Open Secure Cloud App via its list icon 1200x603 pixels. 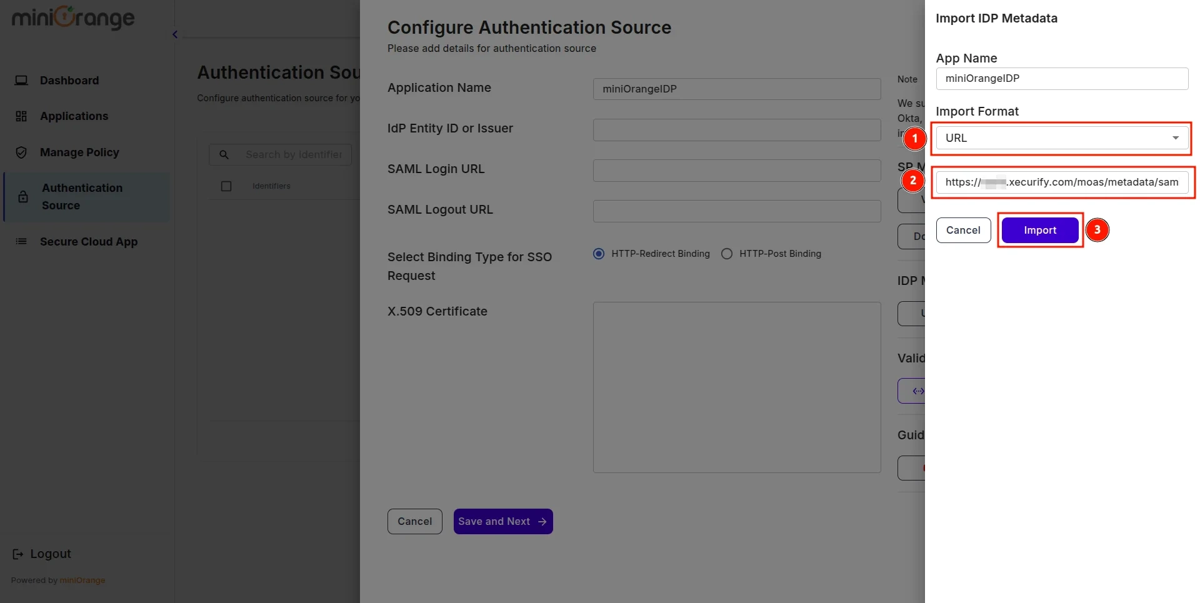(x=21, y=241)
